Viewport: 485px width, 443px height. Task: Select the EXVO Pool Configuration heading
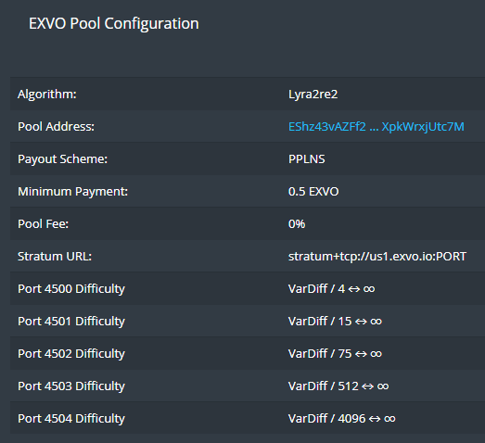pos(114,24)
